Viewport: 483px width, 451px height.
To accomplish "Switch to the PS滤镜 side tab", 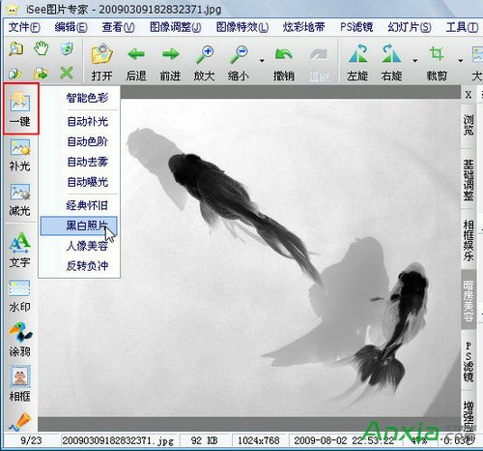I will (x=469, y=361).
